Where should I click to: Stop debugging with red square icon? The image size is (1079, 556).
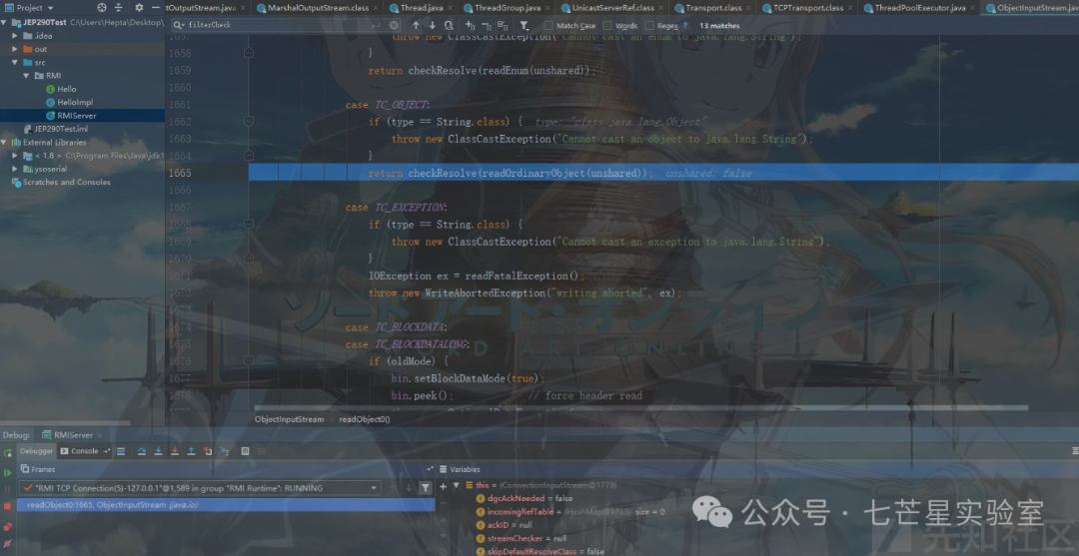[8, 506]
